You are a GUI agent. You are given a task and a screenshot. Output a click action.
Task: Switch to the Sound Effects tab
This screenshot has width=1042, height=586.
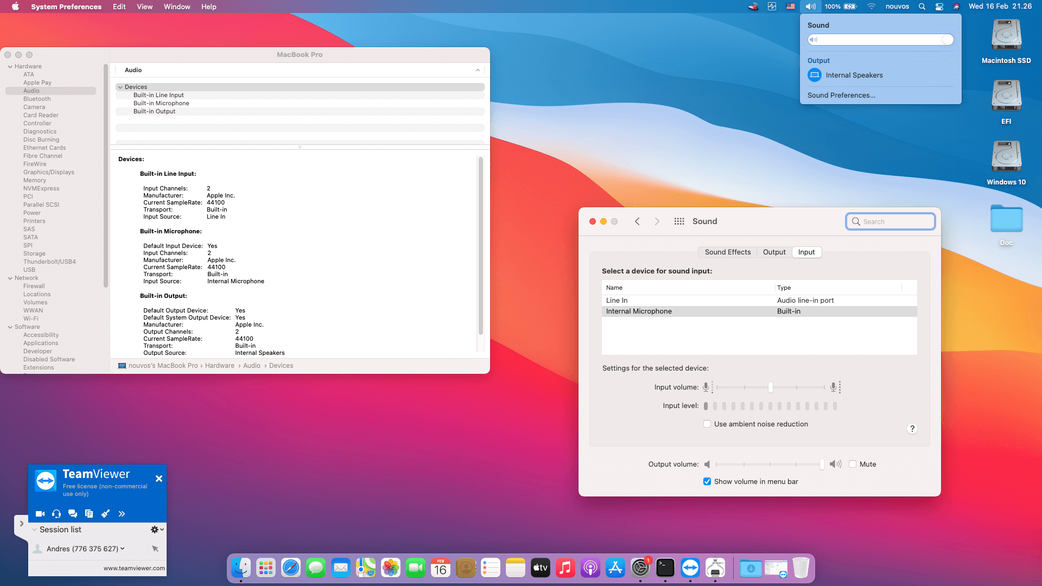click(727, 252)
